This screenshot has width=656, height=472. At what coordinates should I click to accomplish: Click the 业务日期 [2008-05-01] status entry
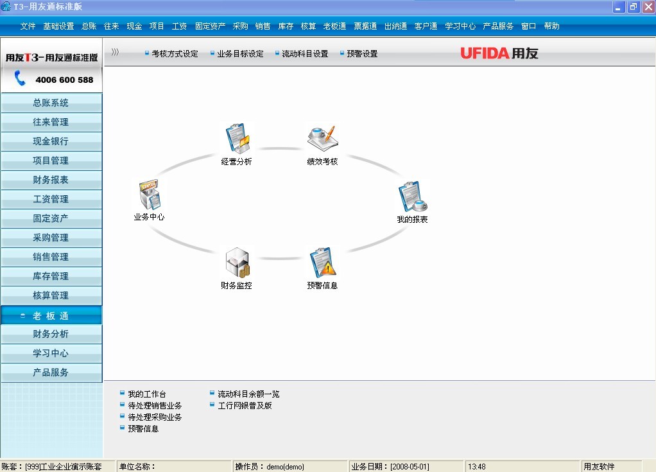click(x=406, y=466)
